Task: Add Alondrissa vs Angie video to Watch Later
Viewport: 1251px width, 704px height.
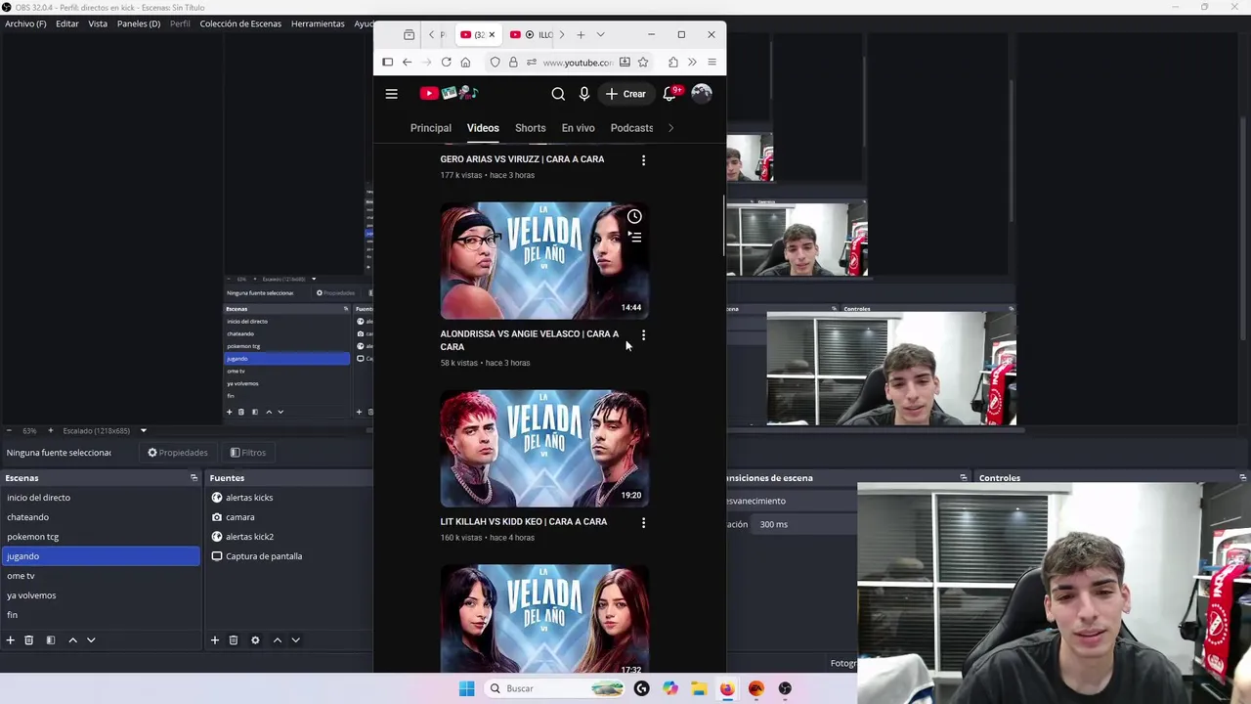Action: [x=634, y=216]
